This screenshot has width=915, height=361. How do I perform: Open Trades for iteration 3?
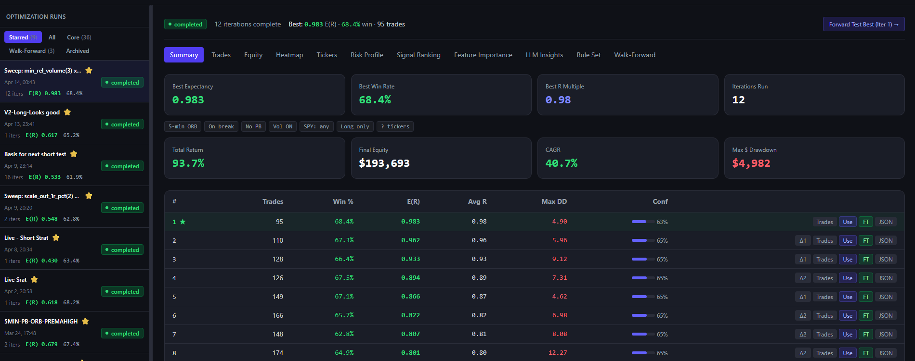[x=824, y=259]
